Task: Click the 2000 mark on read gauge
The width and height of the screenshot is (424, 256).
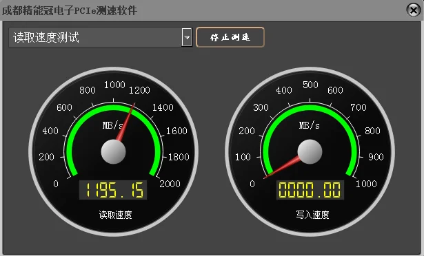Action: tap(170, 184)
